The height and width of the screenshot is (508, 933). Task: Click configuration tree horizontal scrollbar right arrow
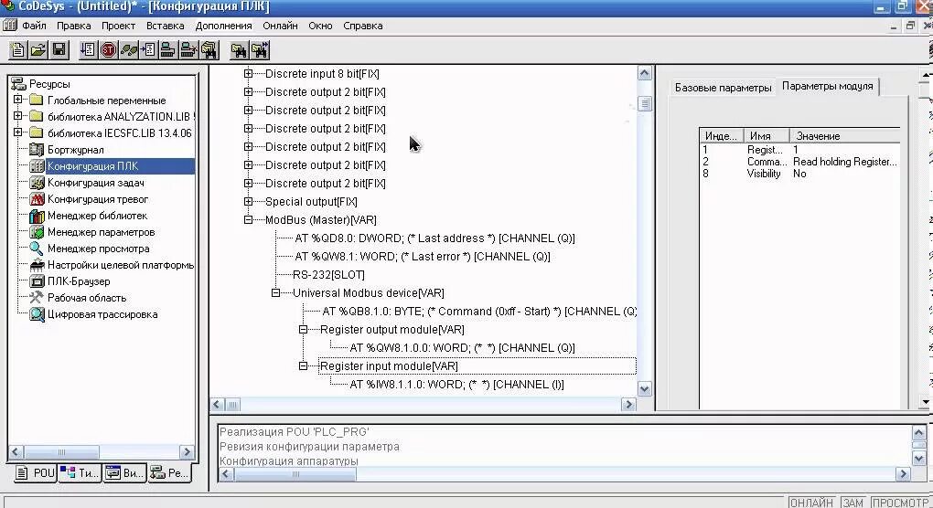628,405
